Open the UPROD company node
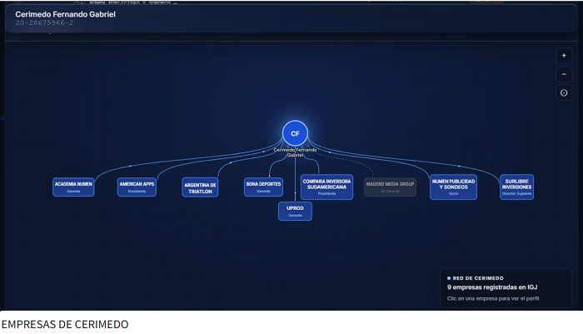The image size is (583, 334). pyautogui.click(x=295, y=211)
